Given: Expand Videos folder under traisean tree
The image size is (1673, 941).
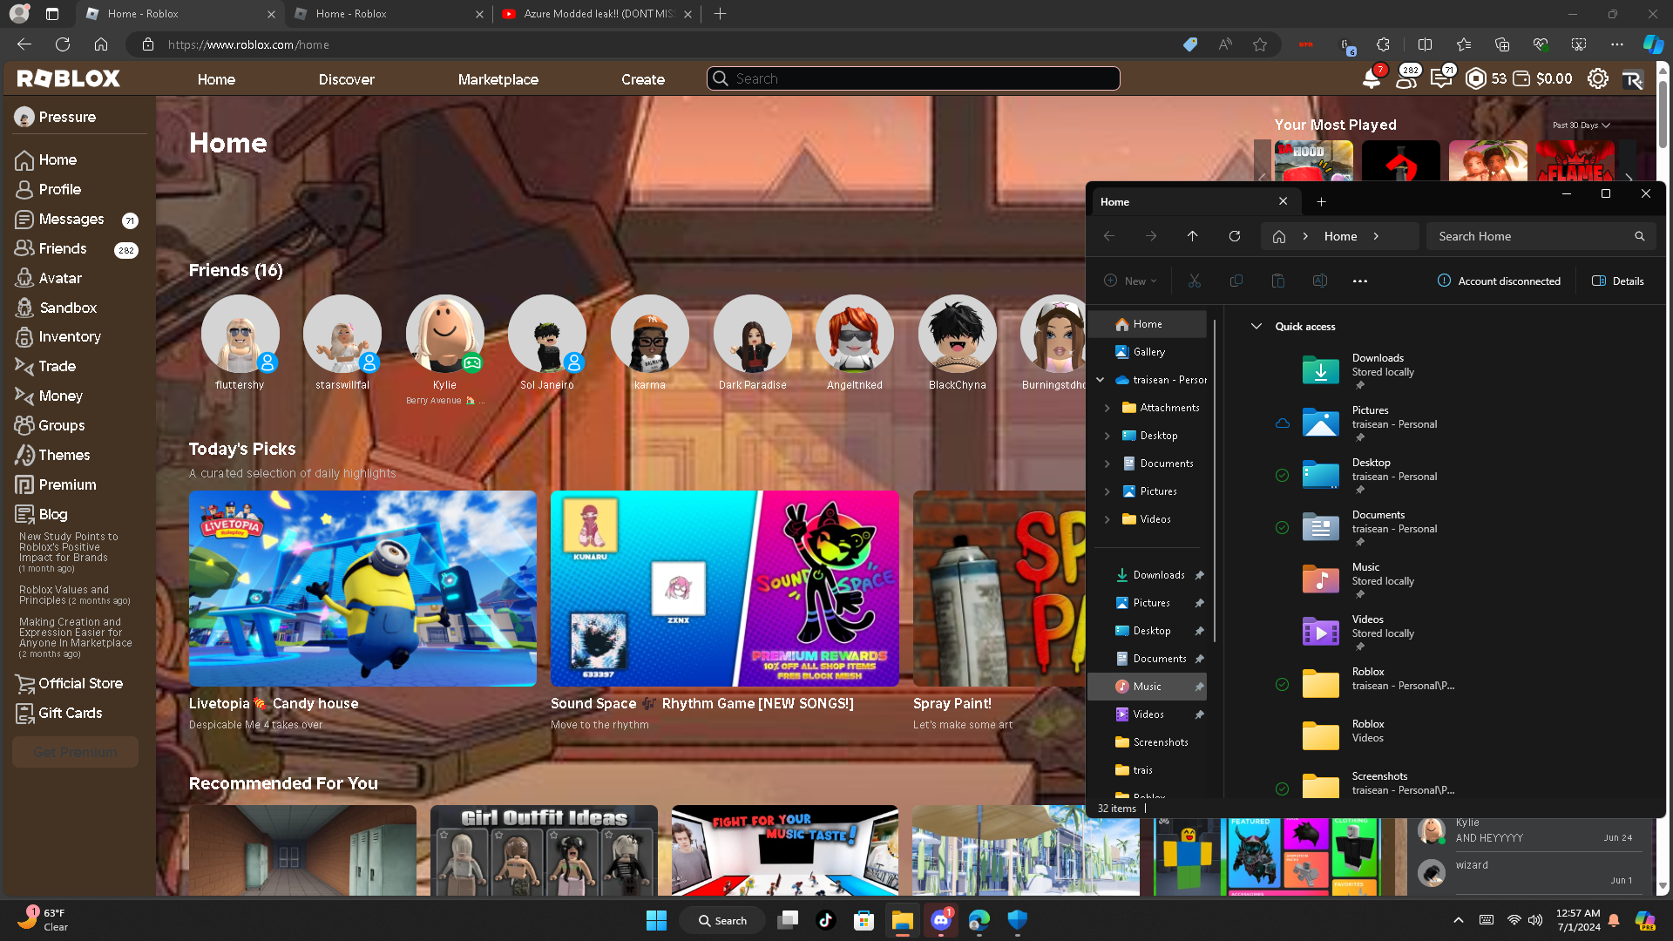Looking at the screenshot, I should click(x=1107, y=519).
